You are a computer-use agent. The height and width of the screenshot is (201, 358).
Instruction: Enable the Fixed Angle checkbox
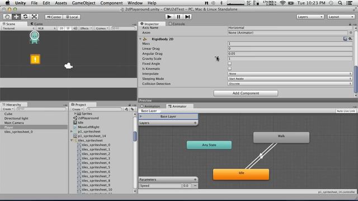(230, 64)
